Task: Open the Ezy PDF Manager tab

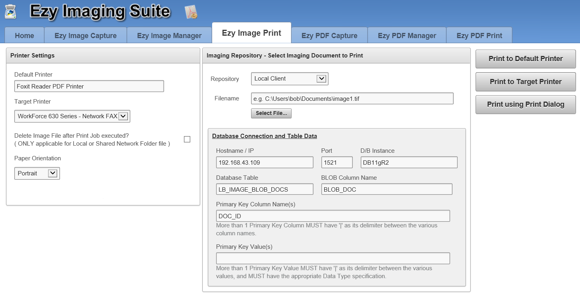Action: [407, 36]
